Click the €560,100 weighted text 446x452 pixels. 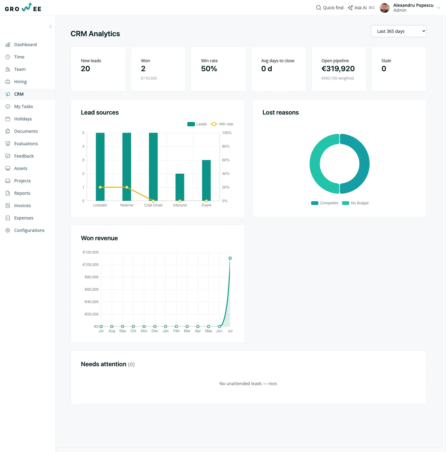pos(338,78)
